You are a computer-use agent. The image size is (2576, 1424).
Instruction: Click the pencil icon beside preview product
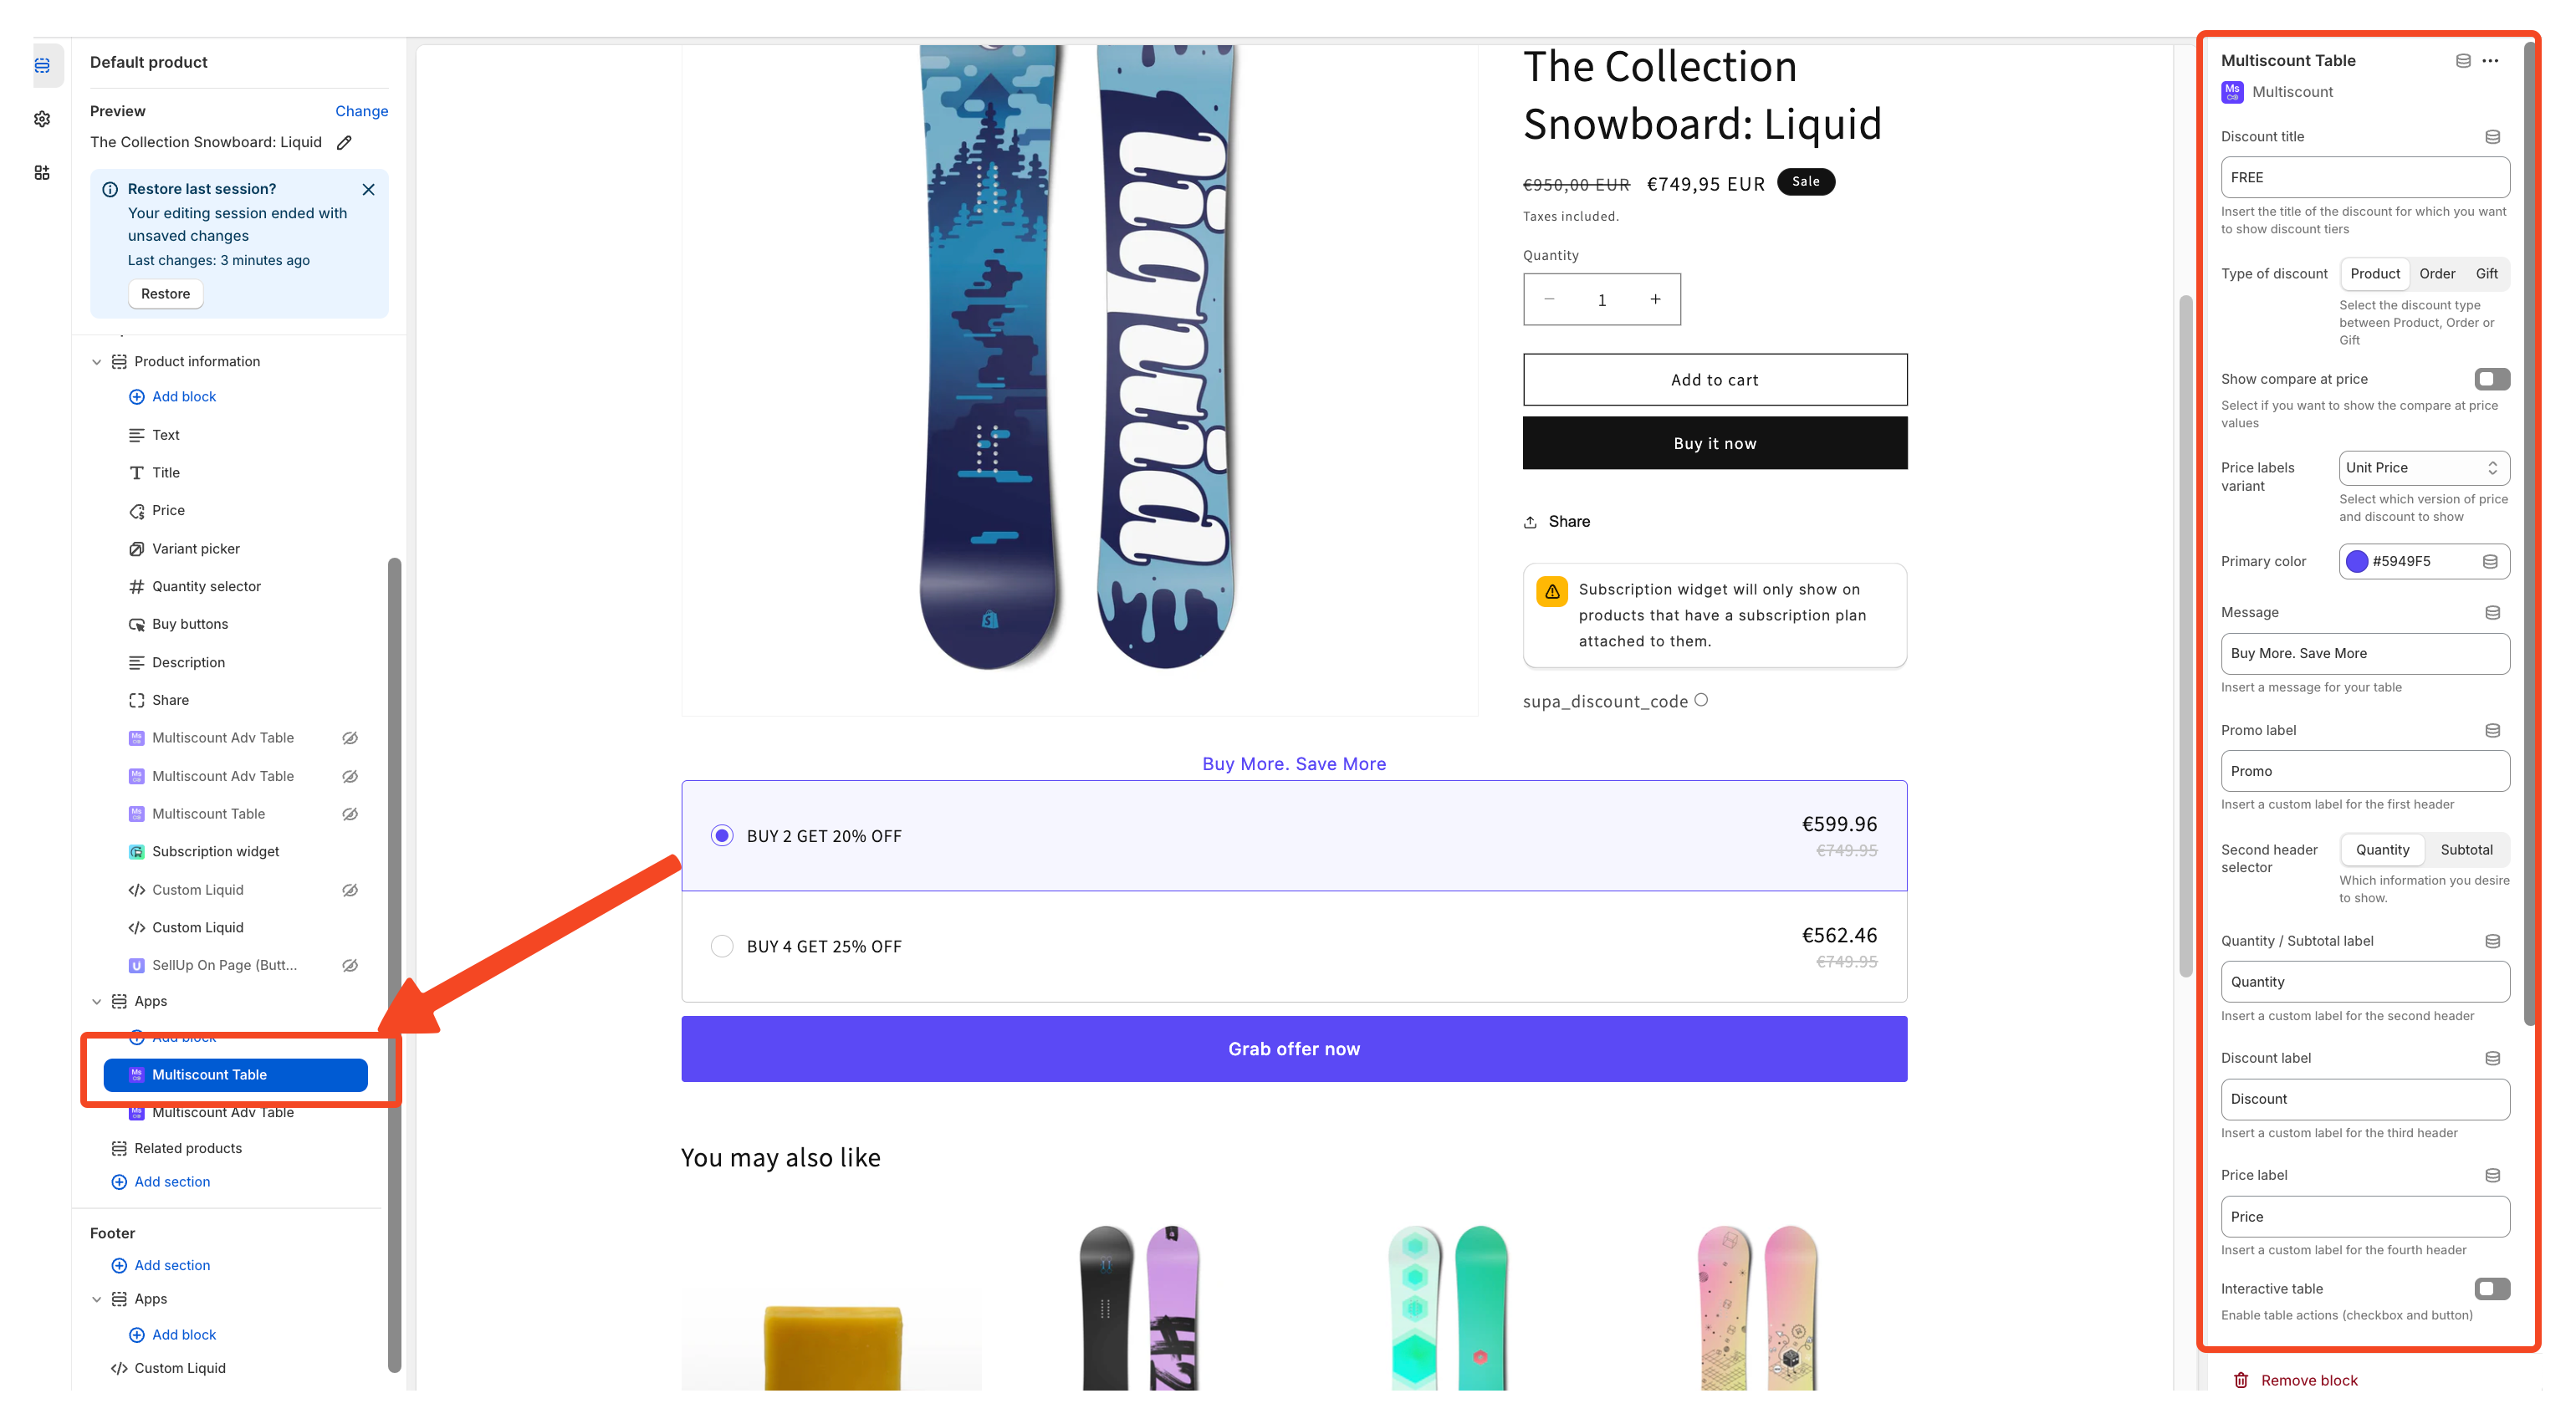click(x=344, y=142)
